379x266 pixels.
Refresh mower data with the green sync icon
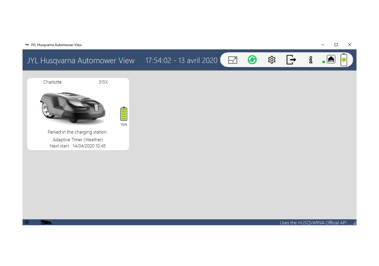click(252, 60)
